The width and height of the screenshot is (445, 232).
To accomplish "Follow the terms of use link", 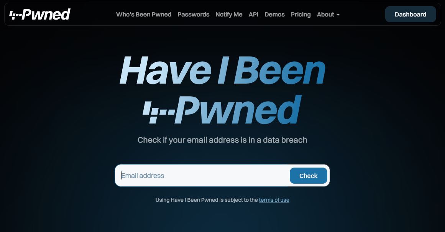I will pos(274,200).
